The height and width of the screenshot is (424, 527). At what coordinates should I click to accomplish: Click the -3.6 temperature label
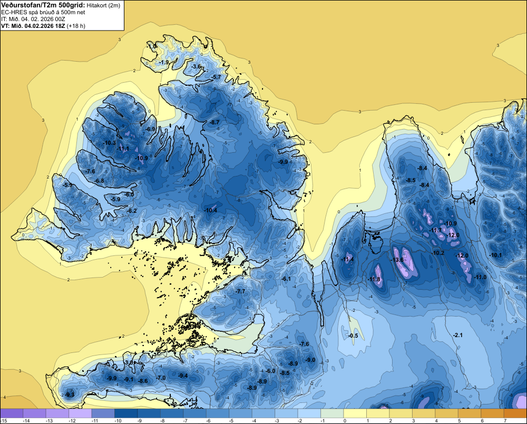pos(196,66)
